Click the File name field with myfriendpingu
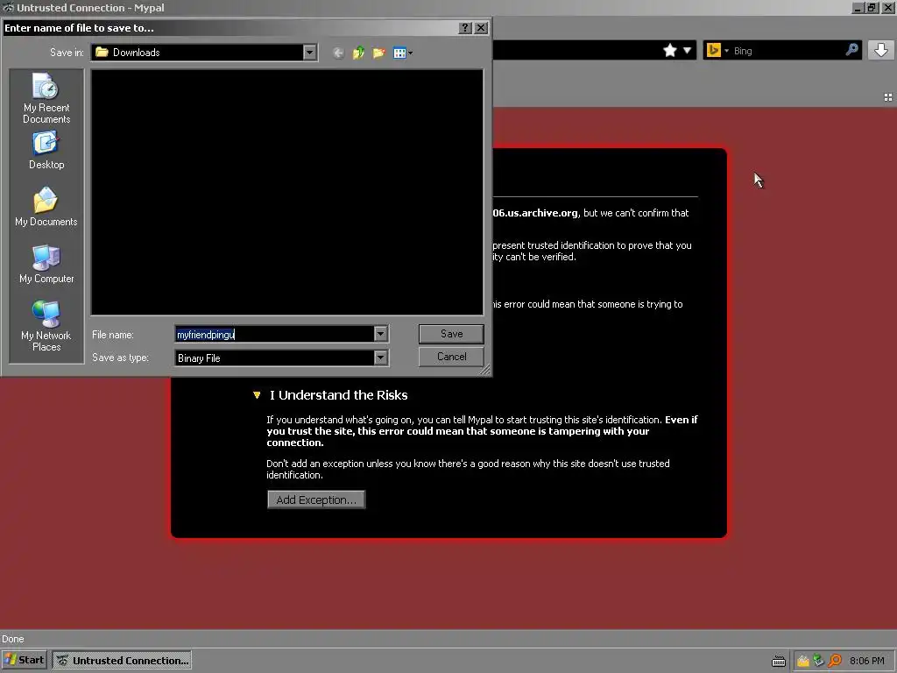This screenshot has width=897, height=673. 274,334
